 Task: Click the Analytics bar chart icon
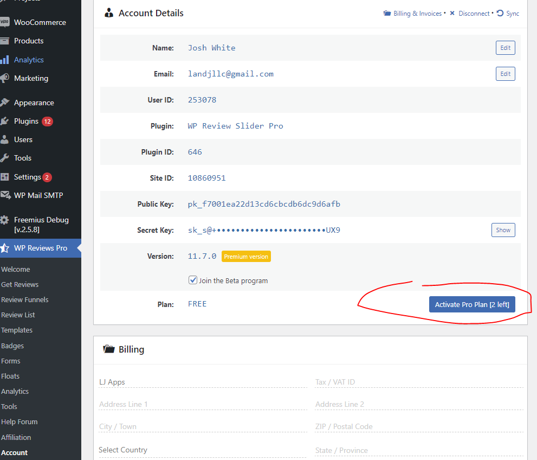[x=4, y=60]
